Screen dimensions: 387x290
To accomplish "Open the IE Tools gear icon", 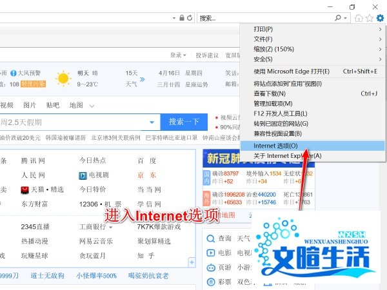I will [x=380, y=18].
